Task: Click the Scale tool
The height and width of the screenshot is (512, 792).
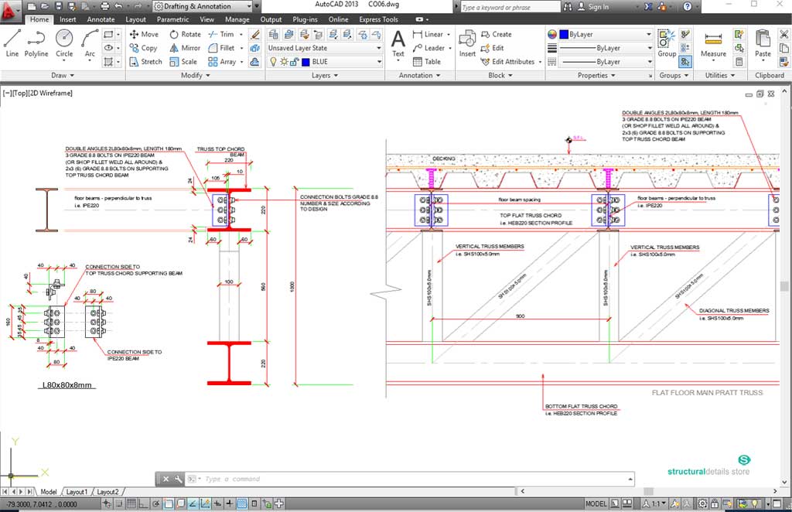Action: [183, 62]
